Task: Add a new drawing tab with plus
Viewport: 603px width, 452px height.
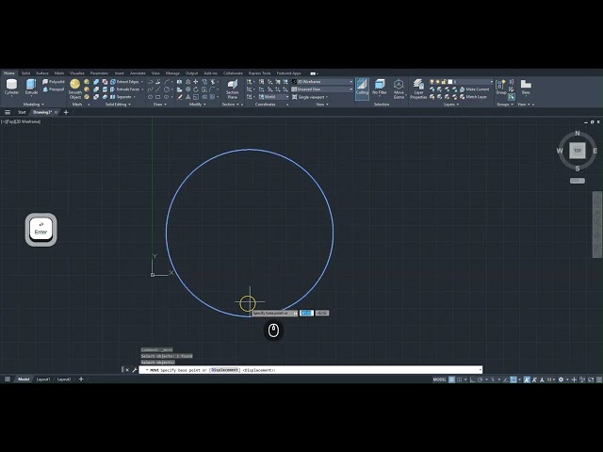Action: 66,112
